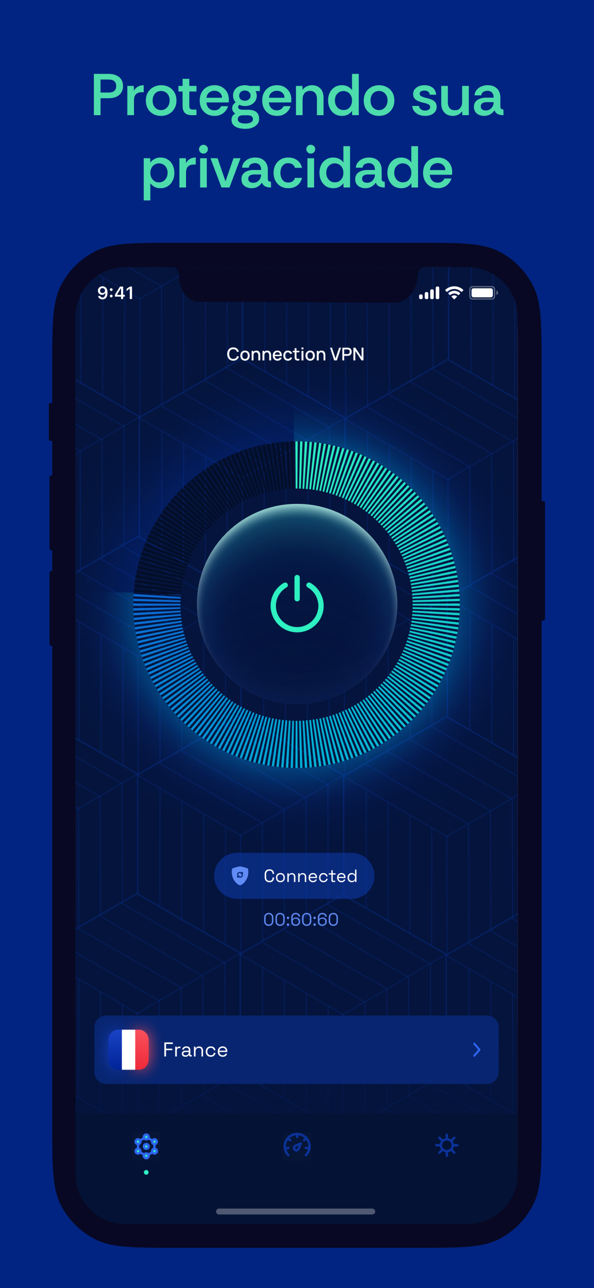
Task: Tap the Wi-Fi status icon
Action: coord(454,293)
